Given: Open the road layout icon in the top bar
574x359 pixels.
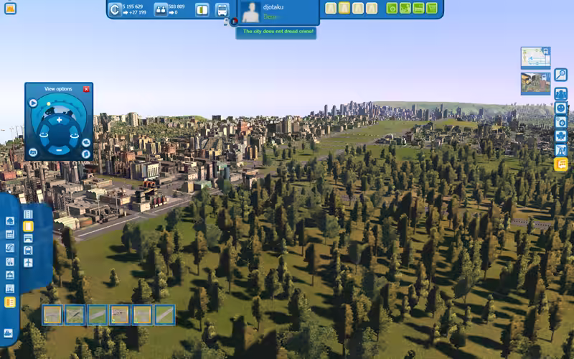Looking at the screenshot, I should coord(202,10).
